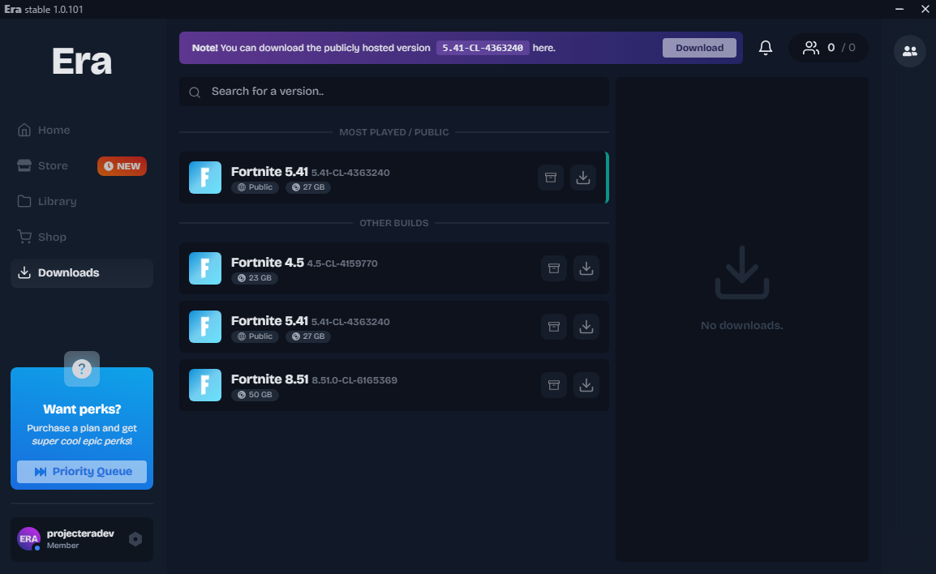
Task: Select the Downloads sidebar item
Action: tap(82, 272)
